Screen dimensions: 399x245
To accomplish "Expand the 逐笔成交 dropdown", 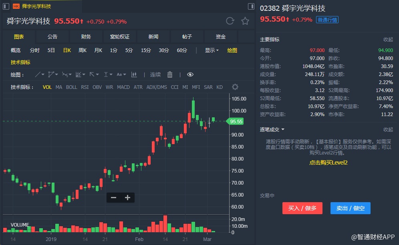I will pos(272,129).
